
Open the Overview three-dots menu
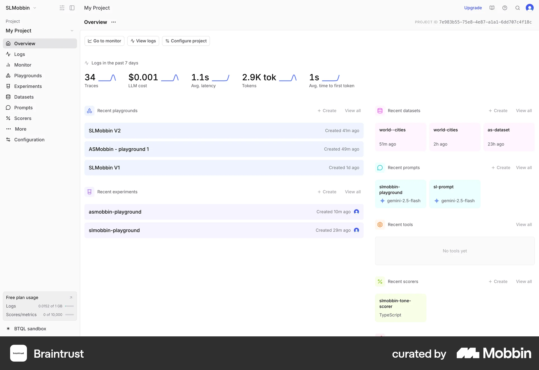click(x=113, y=22)
